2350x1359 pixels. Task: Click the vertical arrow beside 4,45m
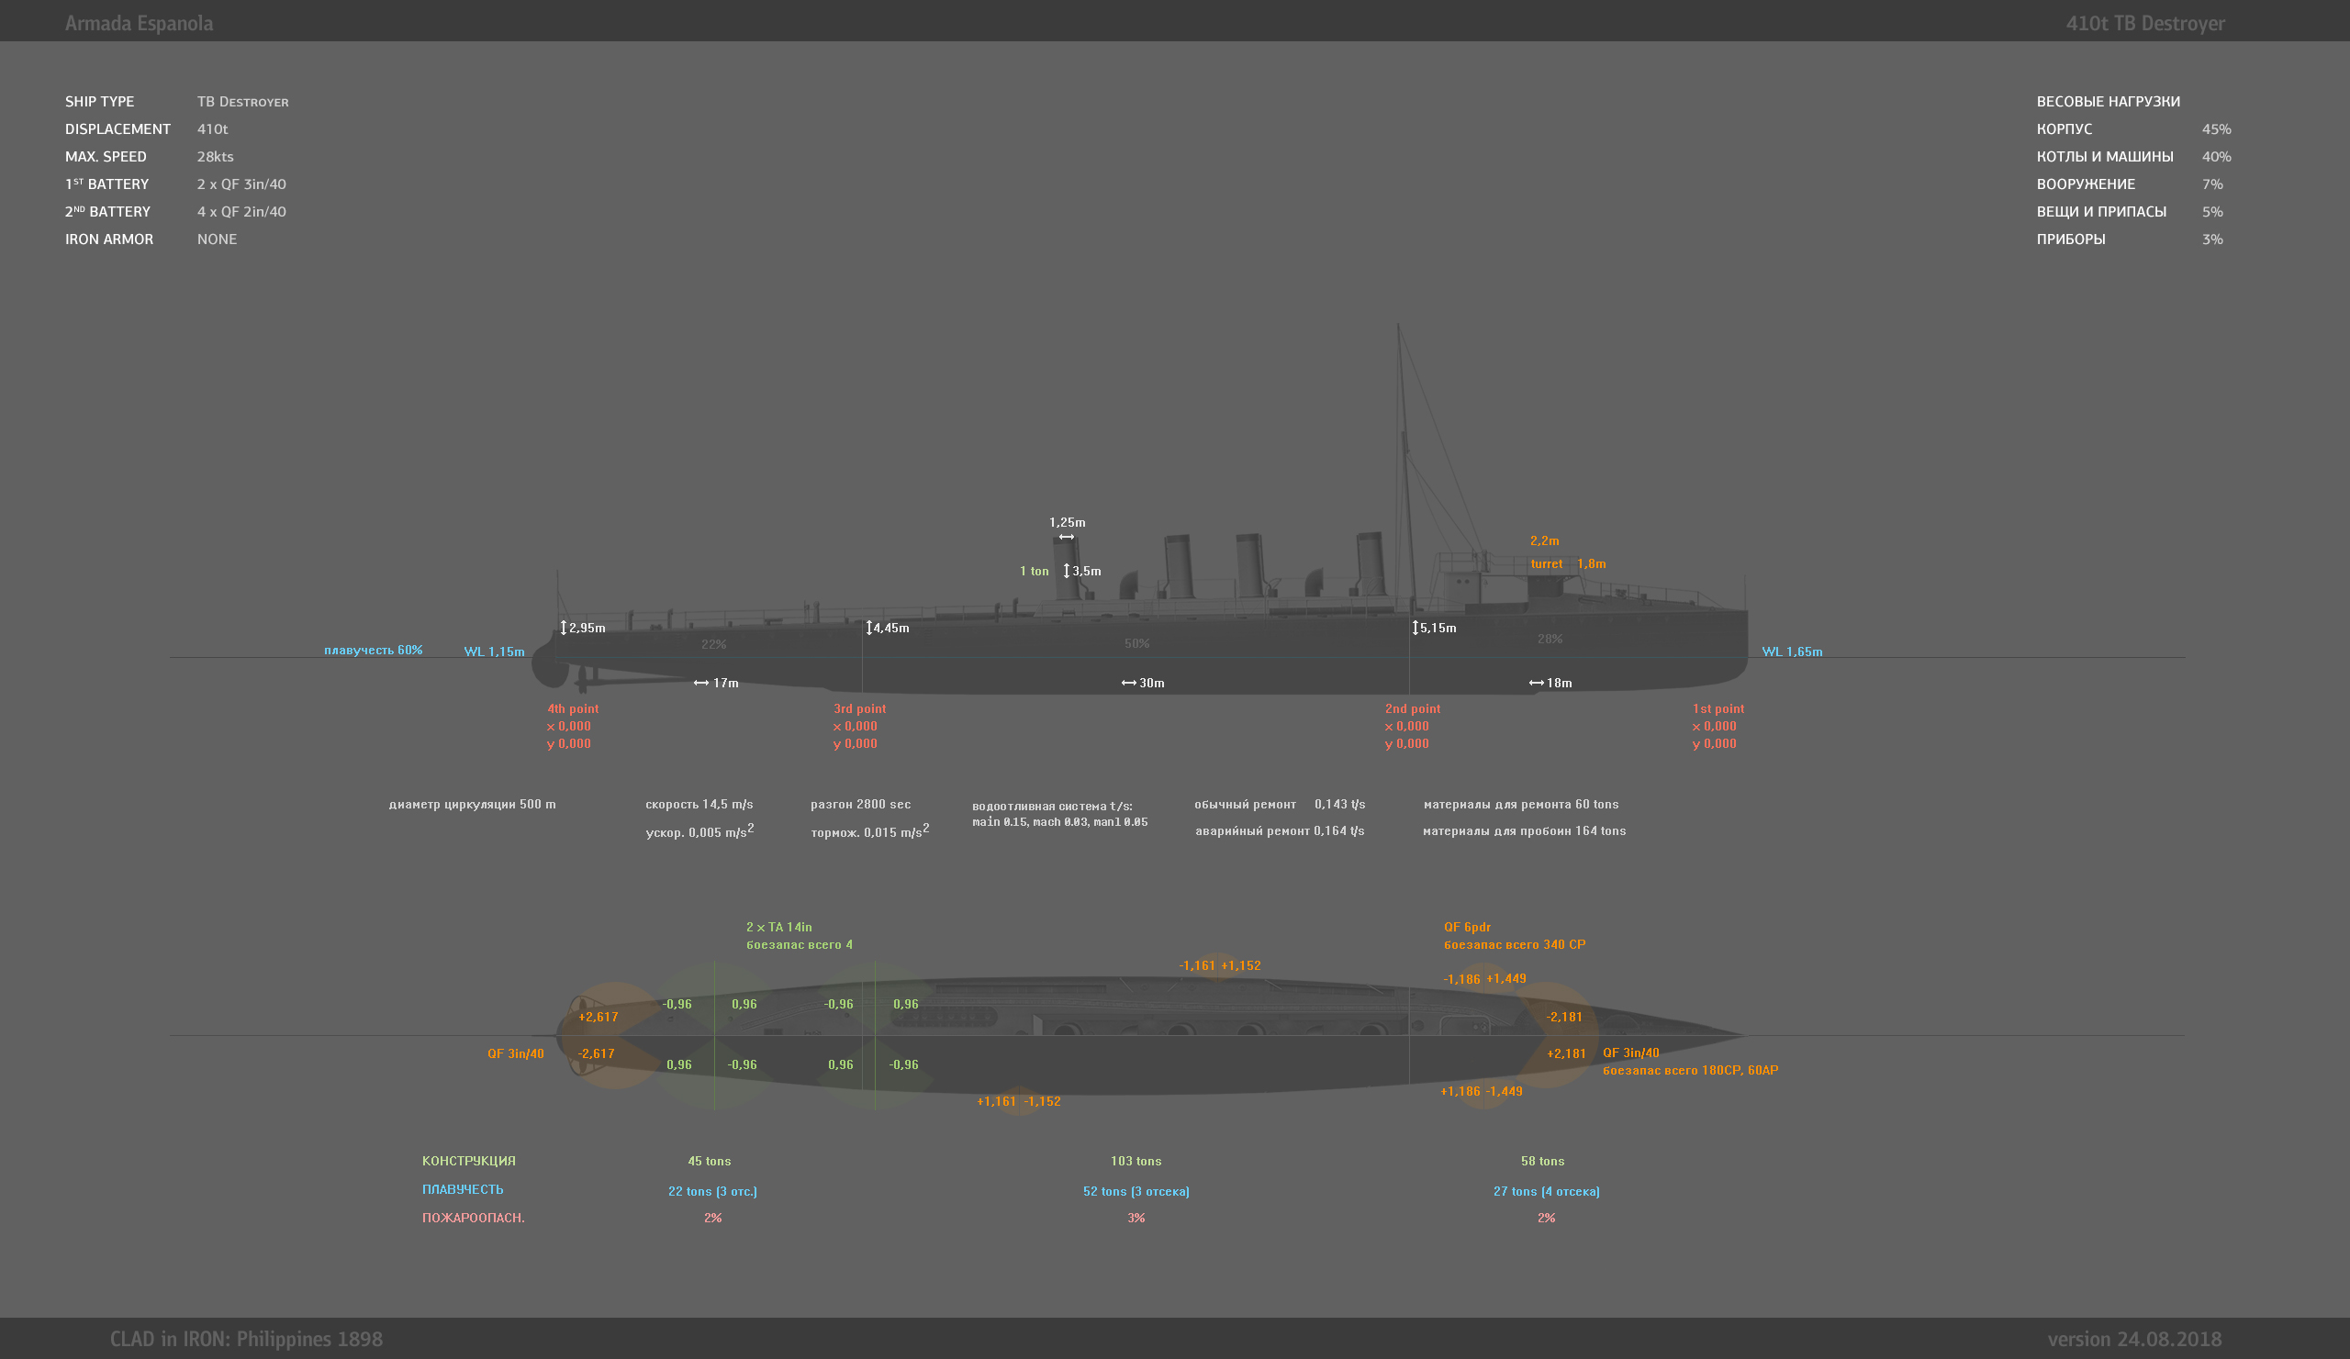(869, 628)
